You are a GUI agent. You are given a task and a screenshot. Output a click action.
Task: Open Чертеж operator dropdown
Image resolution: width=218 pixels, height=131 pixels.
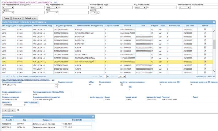[x=8, y=13]
